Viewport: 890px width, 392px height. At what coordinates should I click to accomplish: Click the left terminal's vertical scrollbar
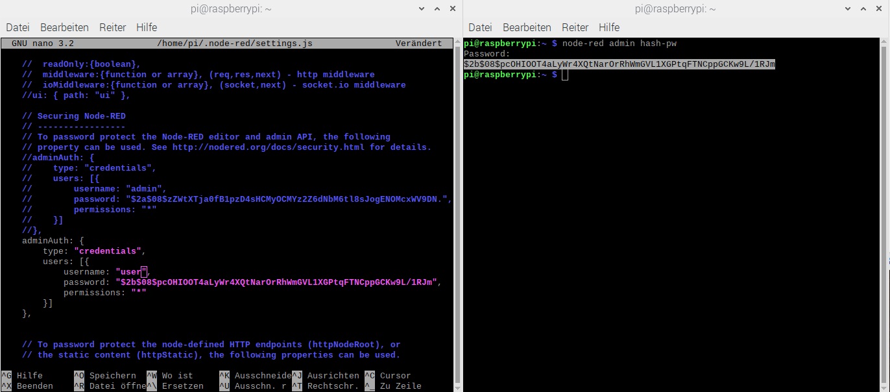pos(458,195)
